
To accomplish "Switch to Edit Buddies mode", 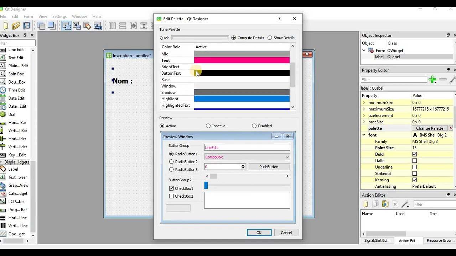I will (87, 26).
